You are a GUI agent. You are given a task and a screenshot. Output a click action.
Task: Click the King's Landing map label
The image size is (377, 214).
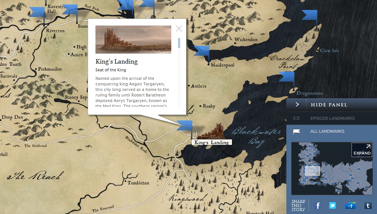click(212, 142)
